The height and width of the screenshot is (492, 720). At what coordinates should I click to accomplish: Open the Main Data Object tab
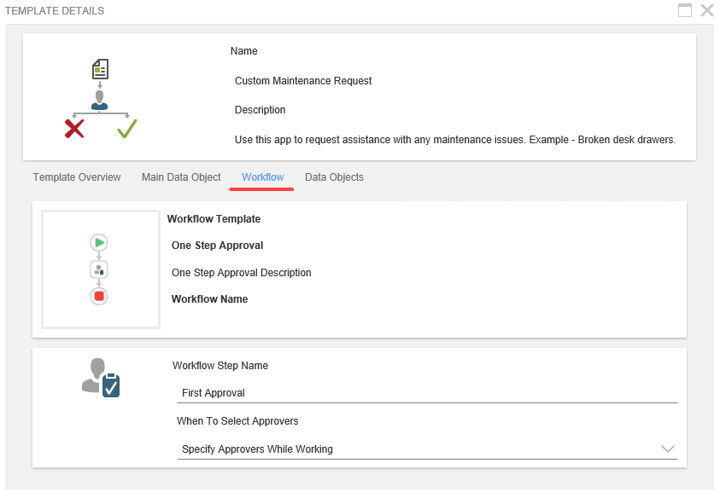pyautogui.click(x=181, y=177)
